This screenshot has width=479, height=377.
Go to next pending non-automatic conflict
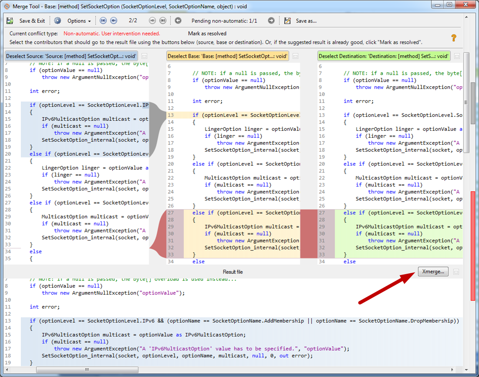pyautogui.click(x=271, y=20)
